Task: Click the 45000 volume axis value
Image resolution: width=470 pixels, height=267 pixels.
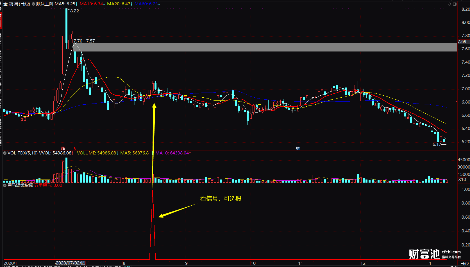Action: pos(464,160)
